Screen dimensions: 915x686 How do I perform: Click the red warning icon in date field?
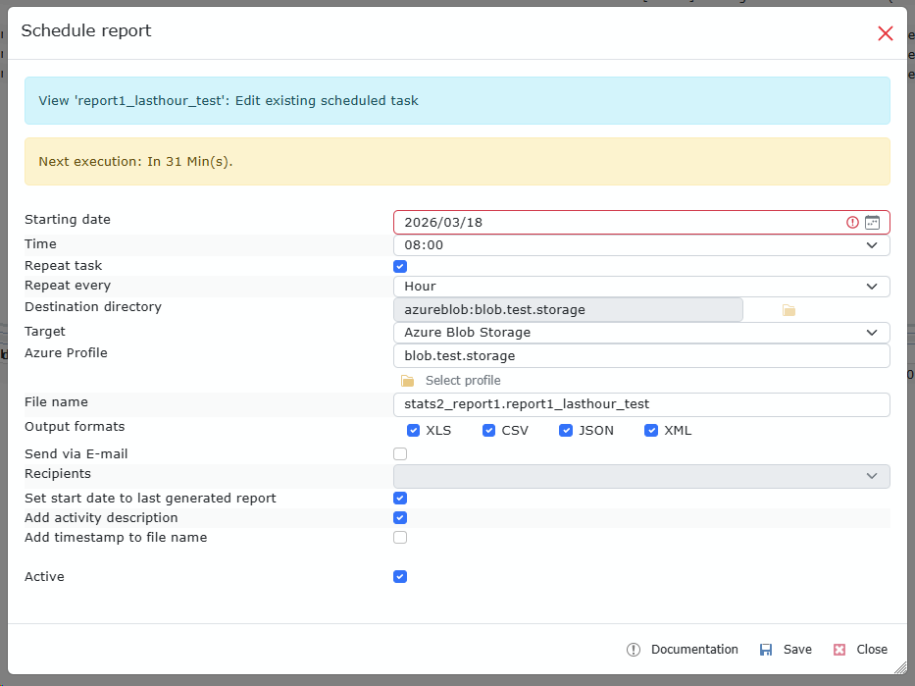pyautogui.click(x=852, y=223)
